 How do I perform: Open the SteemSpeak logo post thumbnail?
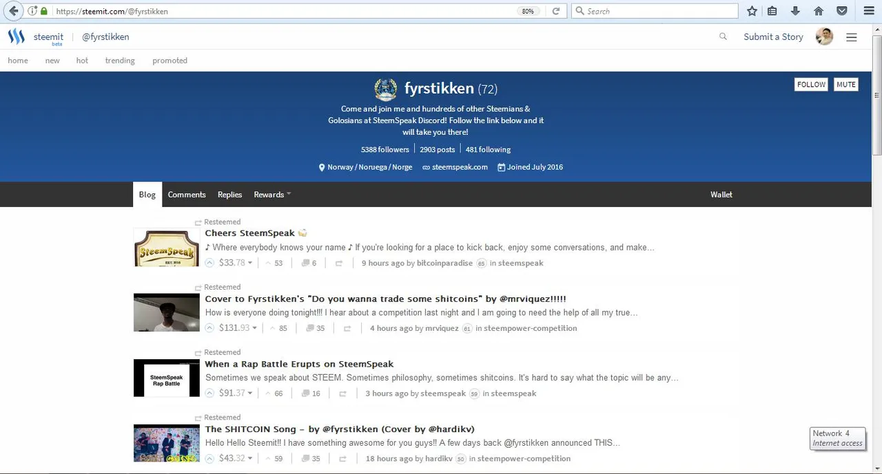point(166,248)
